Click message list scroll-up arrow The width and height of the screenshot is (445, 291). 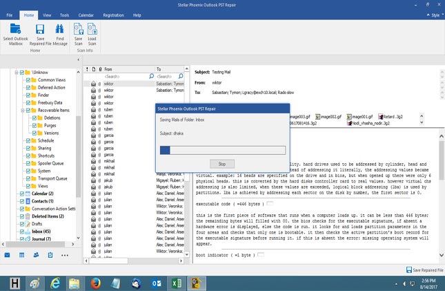point(186,69)
